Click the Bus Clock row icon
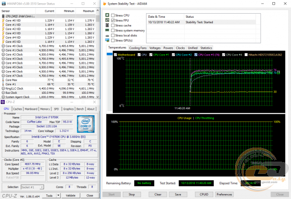The image size is (291, 199). click(3, 92)
